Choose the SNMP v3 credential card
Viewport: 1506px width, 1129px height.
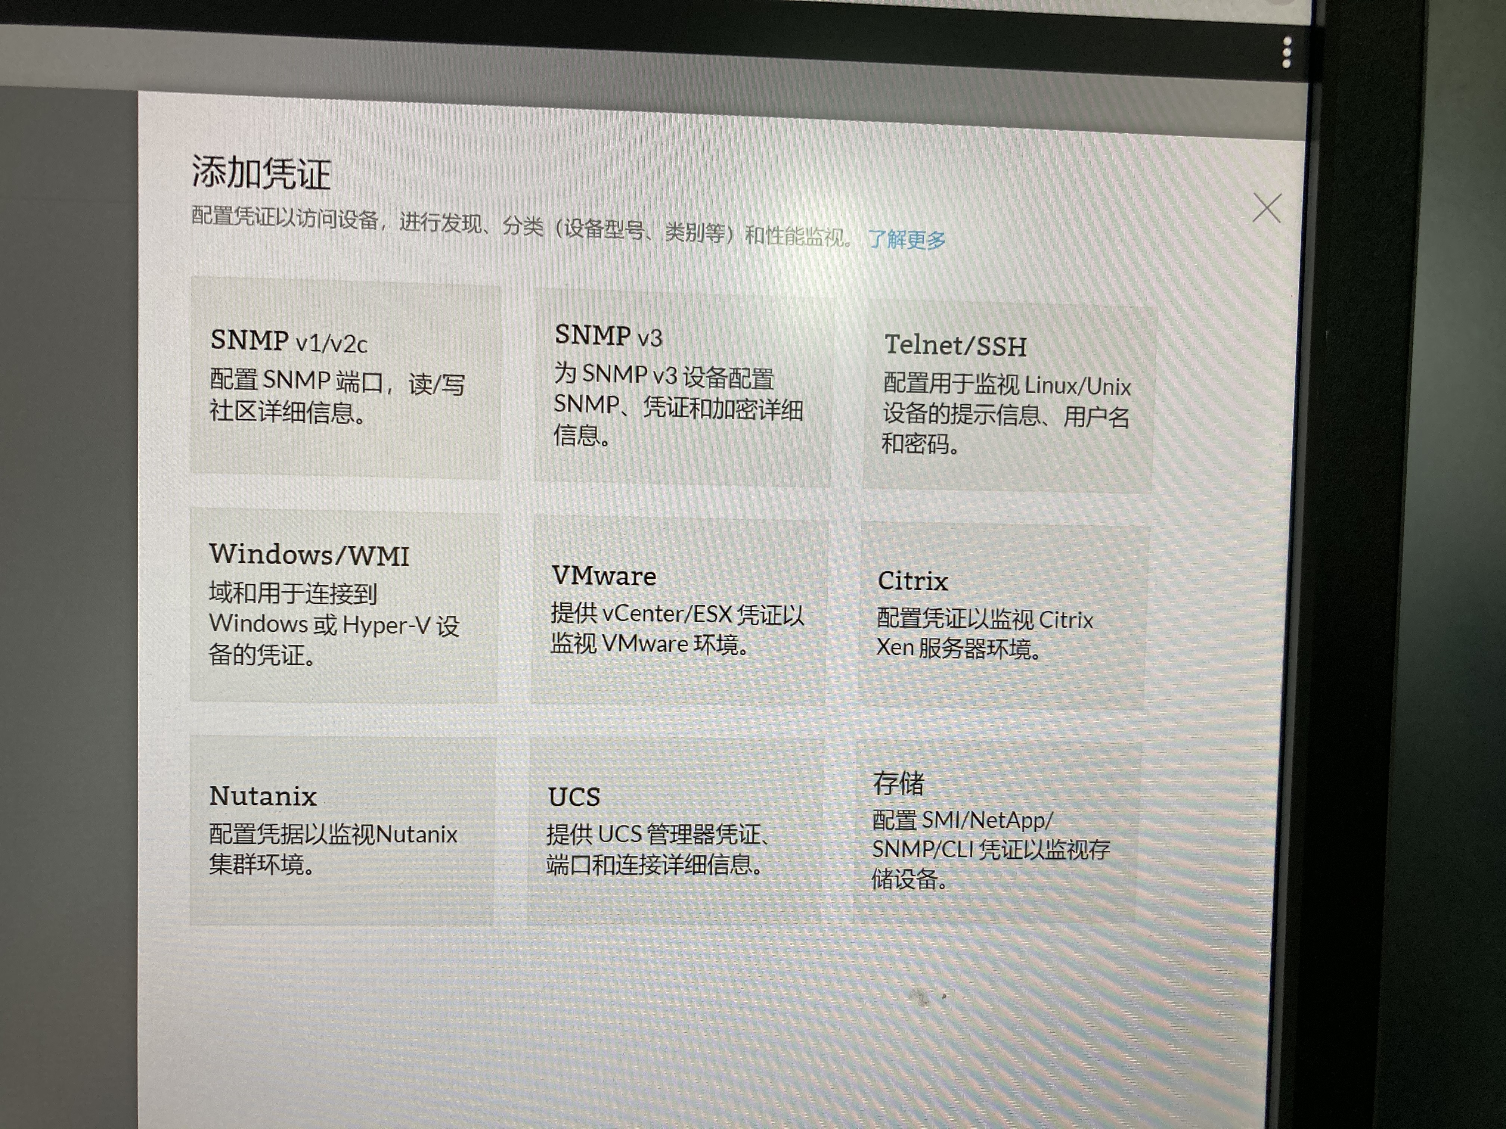pos(608,336)
